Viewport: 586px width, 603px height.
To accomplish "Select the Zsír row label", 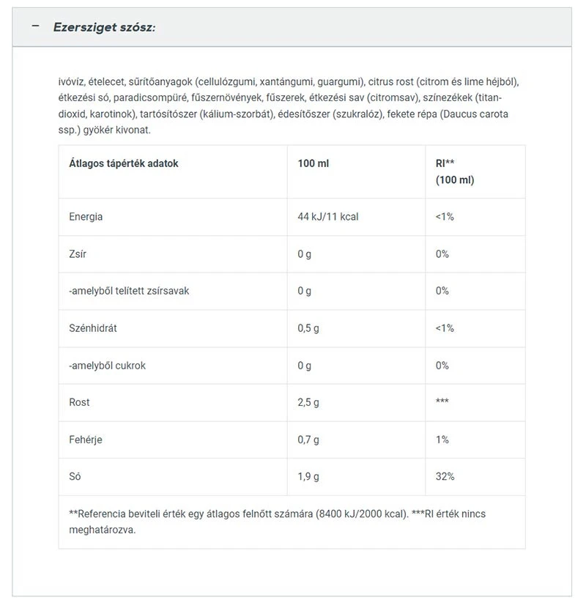I will [x=78, y=254].
